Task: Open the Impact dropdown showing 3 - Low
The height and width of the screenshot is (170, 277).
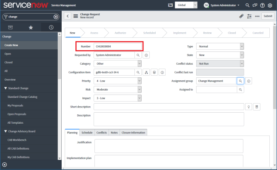Action: [117, 98]
